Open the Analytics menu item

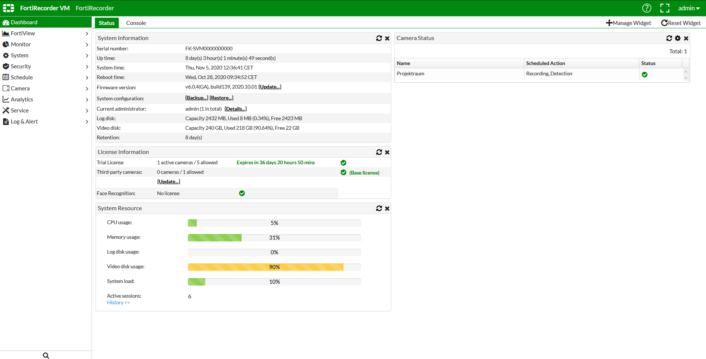click(46, 100)
